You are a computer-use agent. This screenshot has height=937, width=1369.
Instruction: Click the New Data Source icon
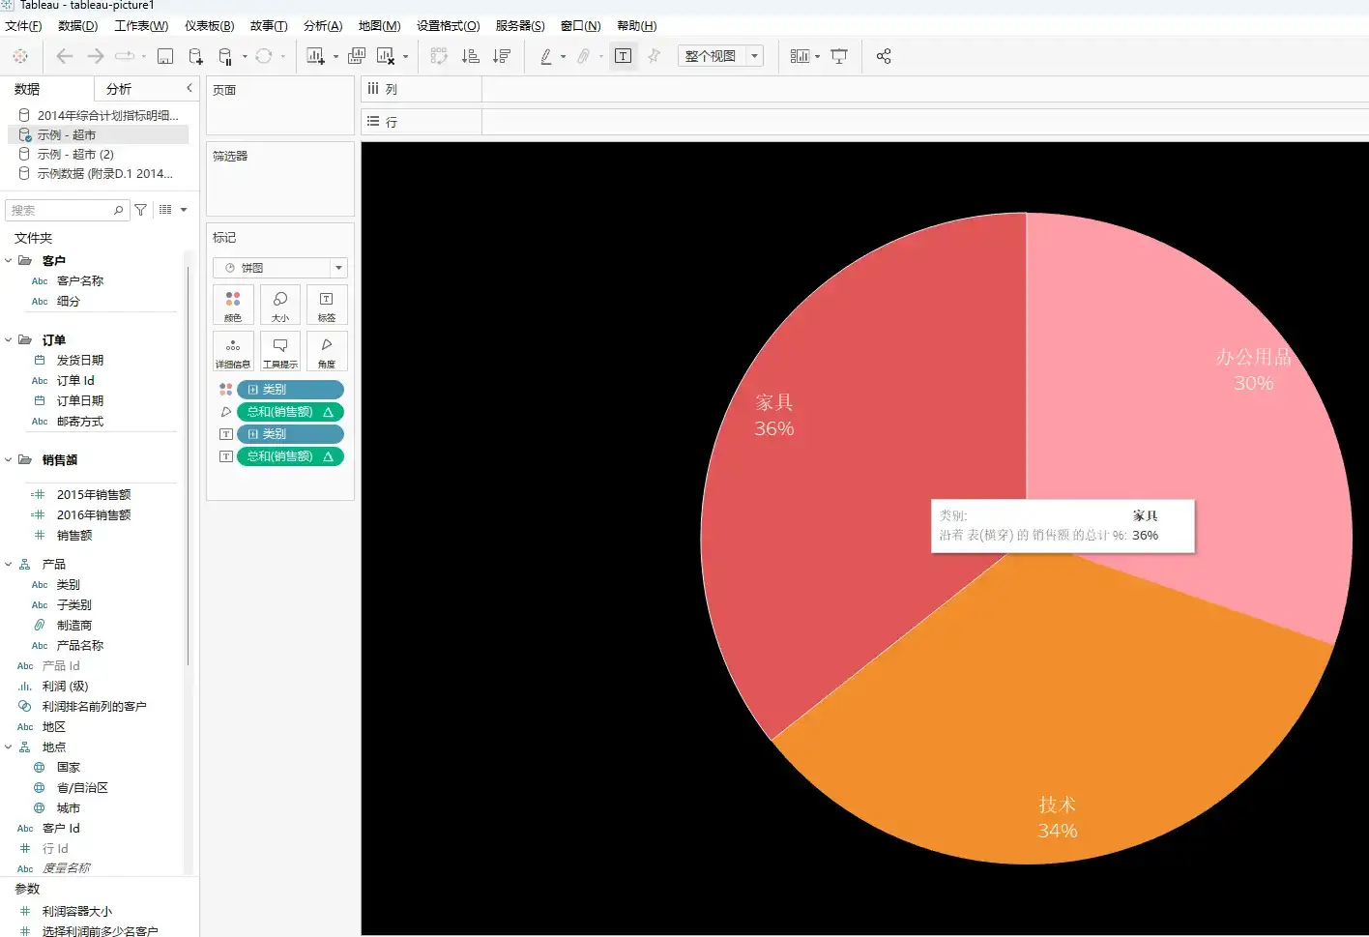pos(195,56)
